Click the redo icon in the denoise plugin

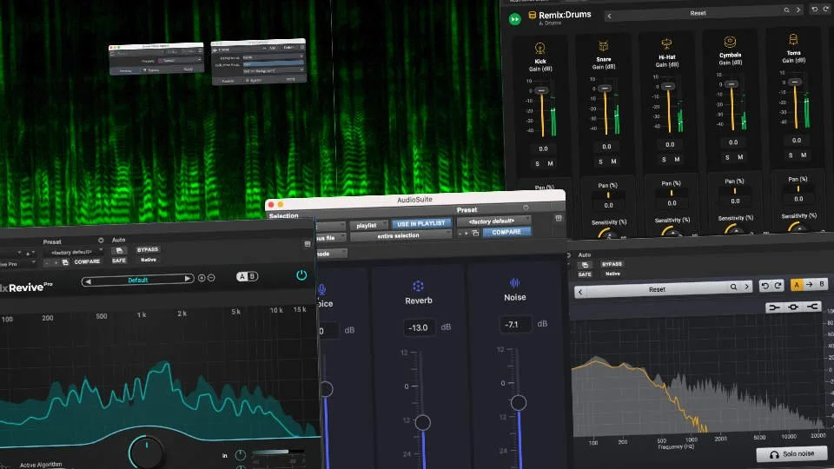778,286
